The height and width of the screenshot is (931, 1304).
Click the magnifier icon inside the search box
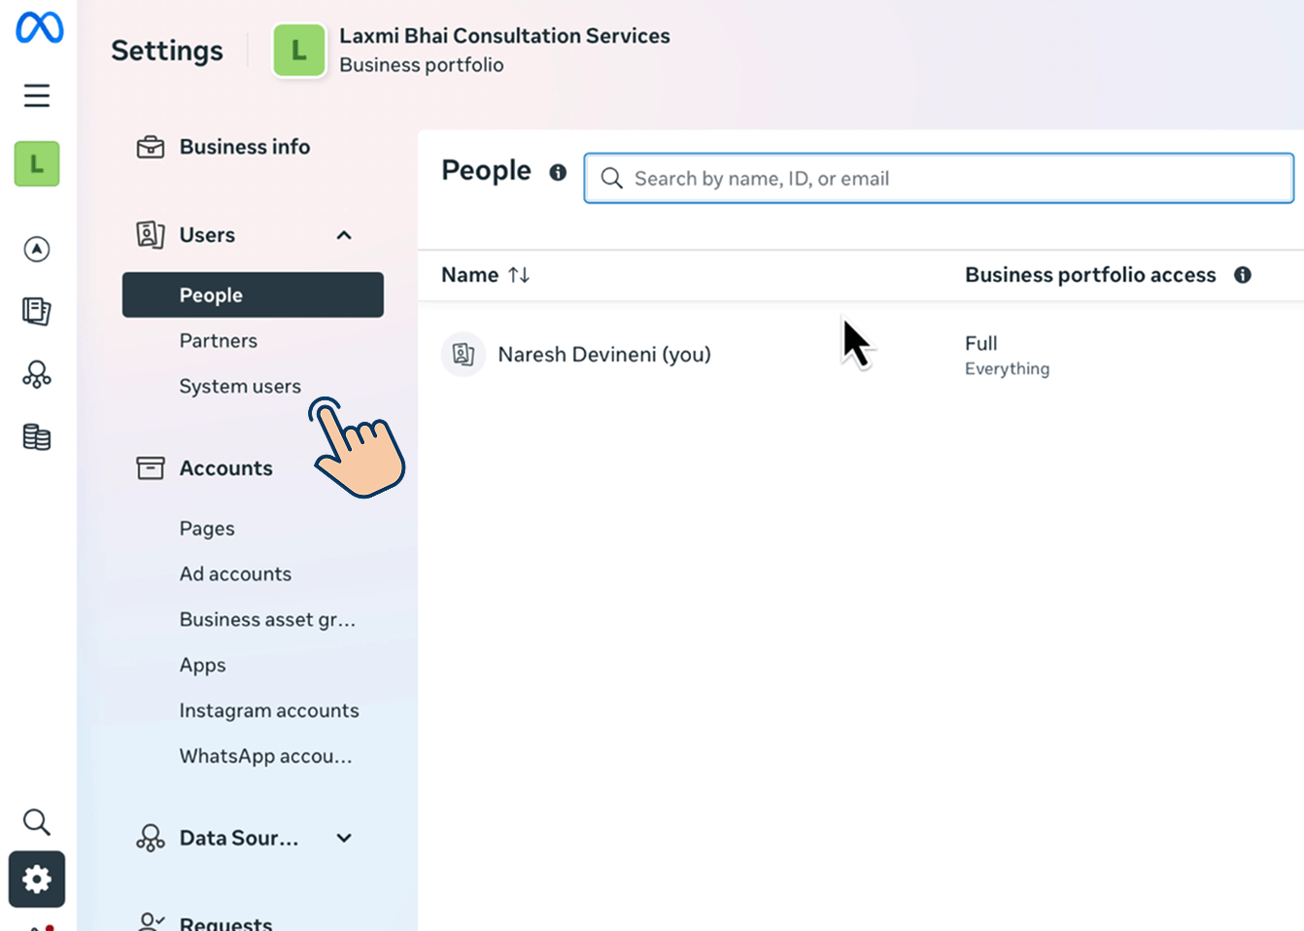pyautogui.click(x=611, y=178)
